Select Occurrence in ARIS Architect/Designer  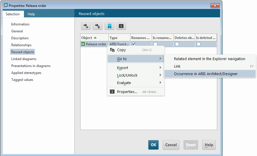(210, 74)
